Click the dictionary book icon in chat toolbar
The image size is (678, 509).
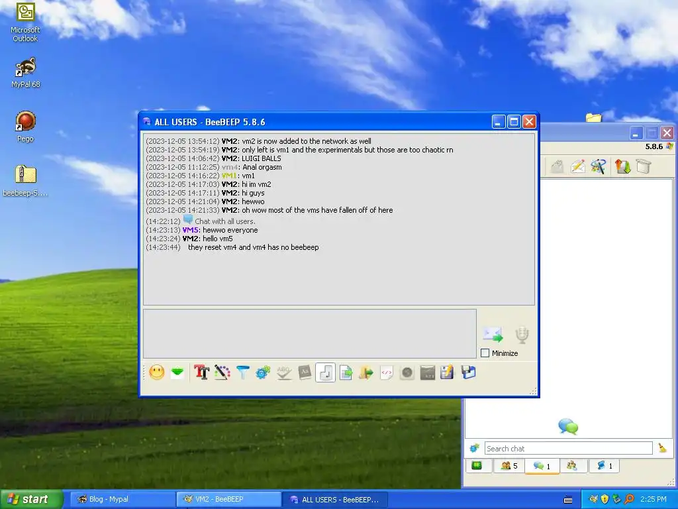[305, 372]
